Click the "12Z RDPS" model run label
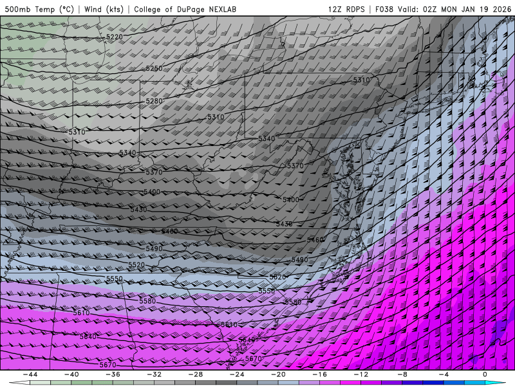The height and width of the screenshot is (386, 515). 346,9
